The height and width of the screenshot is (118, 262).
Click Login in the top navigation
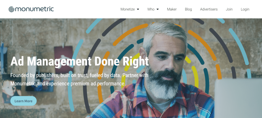click(245, 9)
